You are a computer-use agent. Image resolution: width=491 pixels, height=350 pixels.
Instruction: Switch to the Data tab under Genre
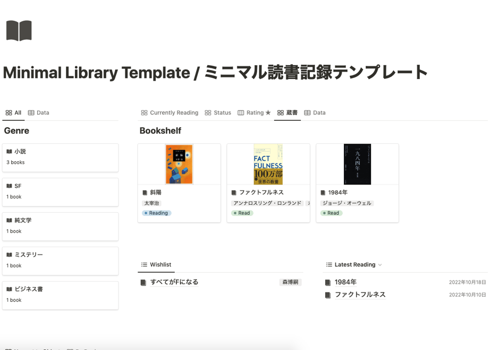[38, 113]
